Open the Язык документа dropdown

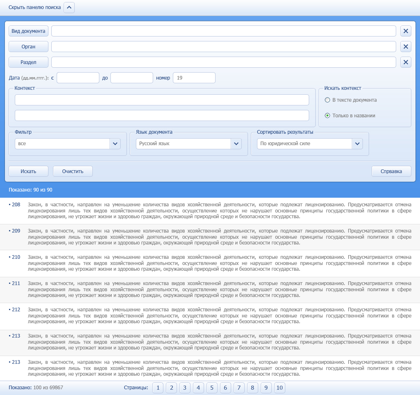click(189, 144)
